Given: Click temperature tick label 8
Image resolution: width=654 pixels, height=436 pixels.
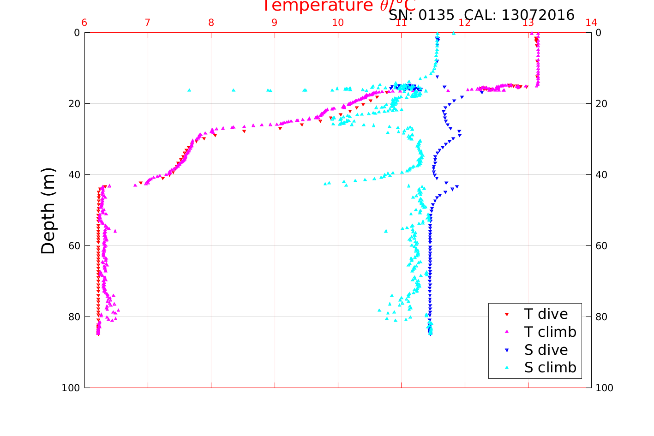Looking at the screenshot, I should 211,23.
